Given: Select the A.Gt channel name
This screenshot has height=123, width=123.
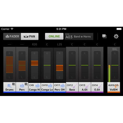Looking at the screenshot, I should point(85,90).
